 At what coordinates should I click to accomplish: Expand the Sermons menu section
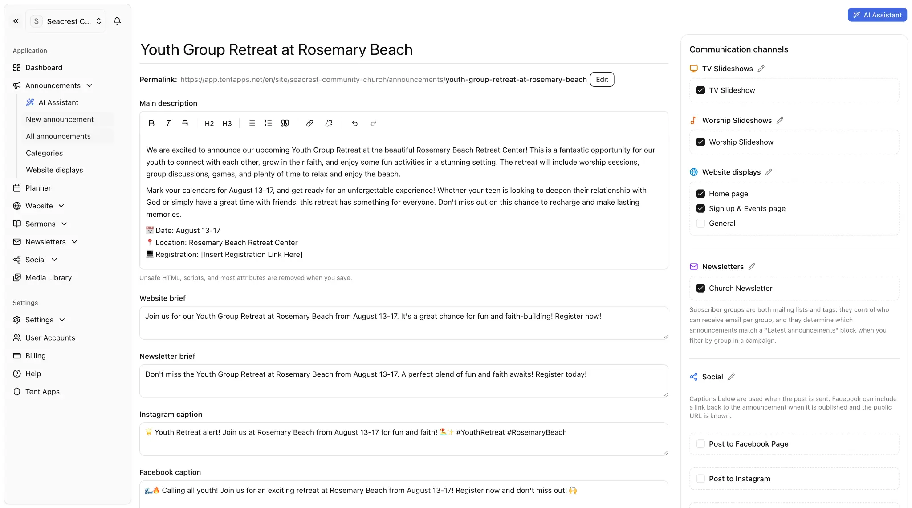click(x=64, y=224)
